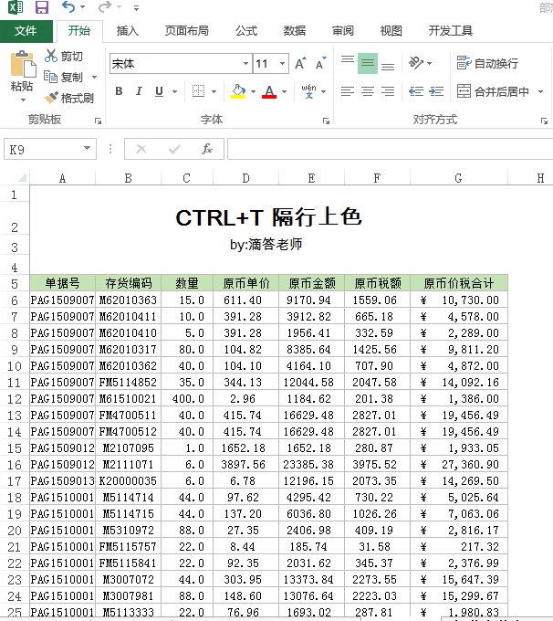Click the 粘贴 paste icon

(x=22, y=64)
